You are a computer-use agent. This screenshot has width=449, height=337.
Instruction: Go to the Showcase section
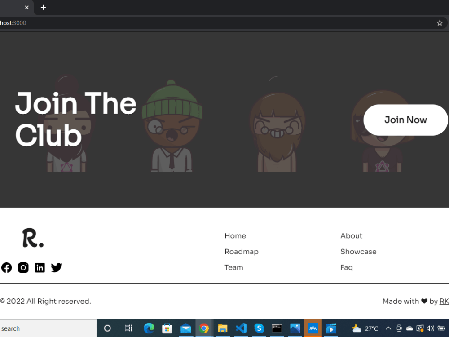pos(358,252)
